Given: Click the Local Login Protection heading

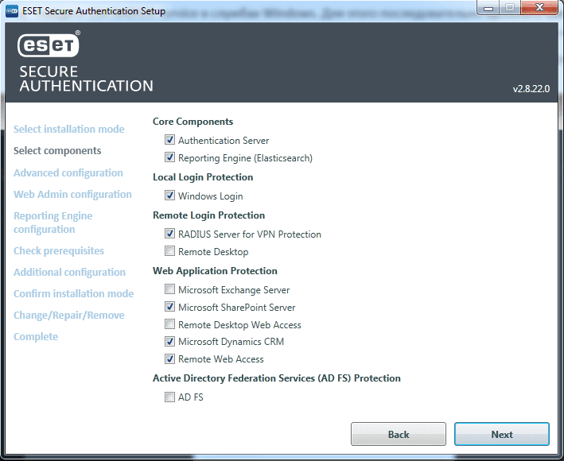Looking at the screenshot, I should coord(203,177).
